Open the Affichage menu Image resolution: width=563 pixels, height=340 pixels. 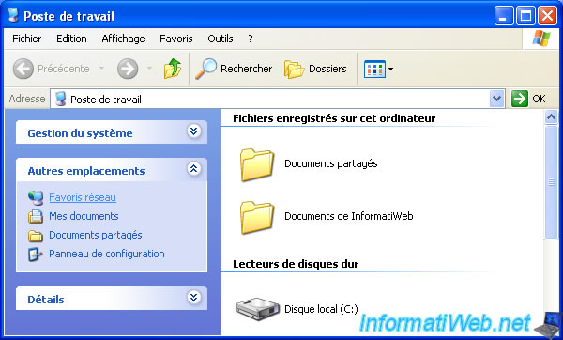tap(123, 39)
